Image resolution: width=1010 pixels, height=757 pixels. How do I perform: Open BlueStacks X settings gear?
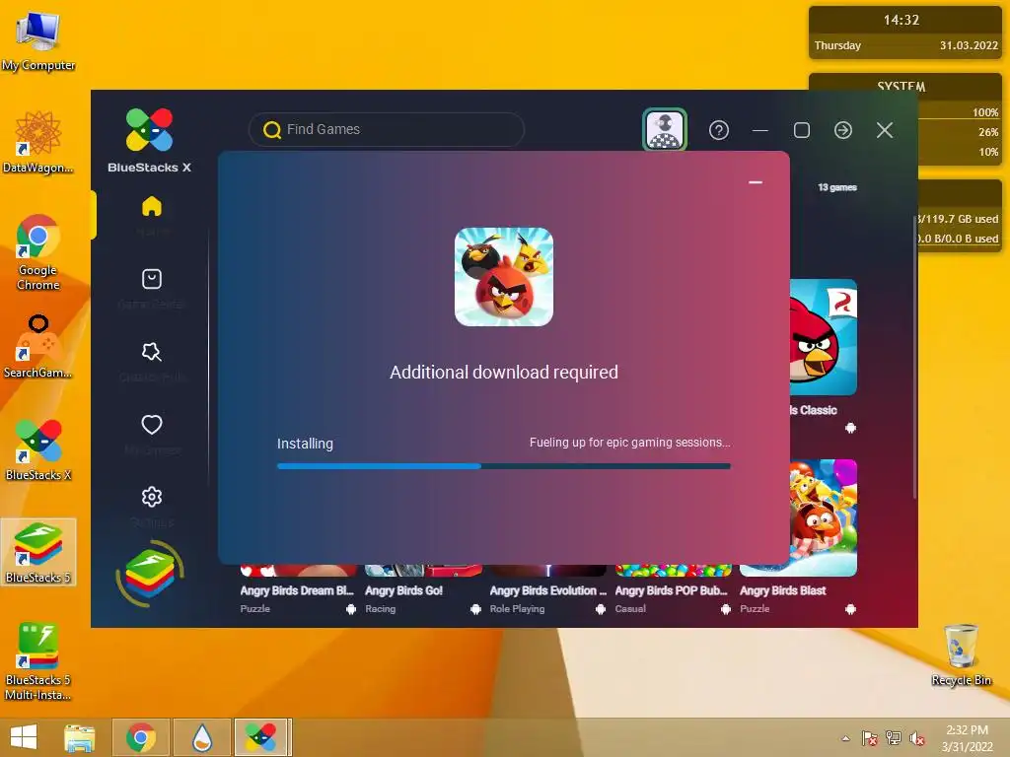click(x=151, y=497)
